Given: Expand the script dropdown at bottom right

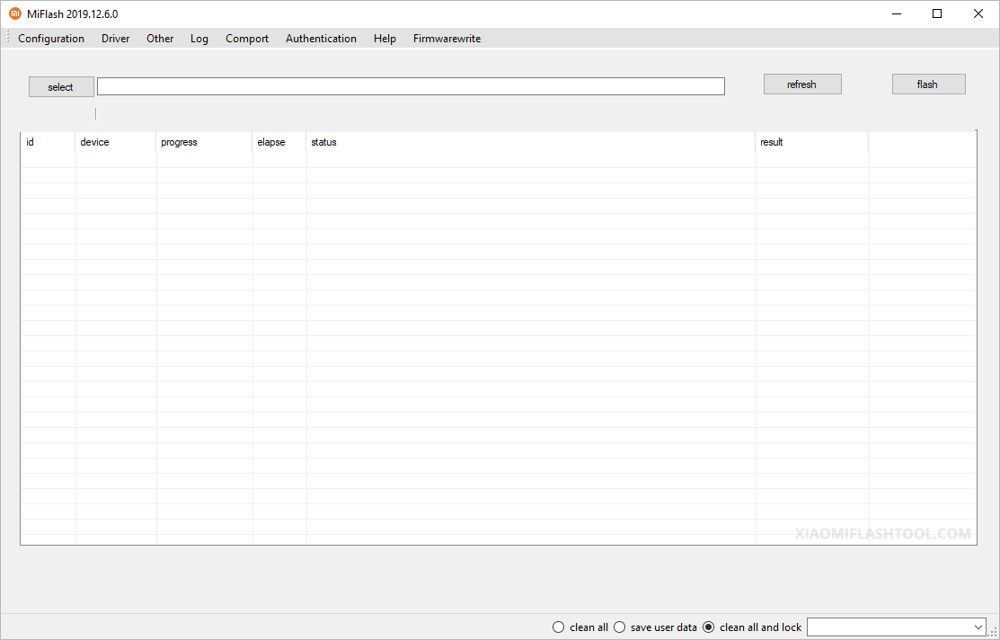Looking at the screenshot, I should (978, 627).
